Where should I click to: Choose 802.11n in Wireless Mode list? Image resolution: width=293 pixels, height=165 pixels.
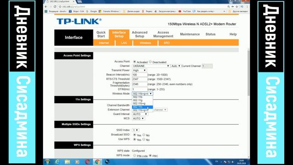[142, 107]
